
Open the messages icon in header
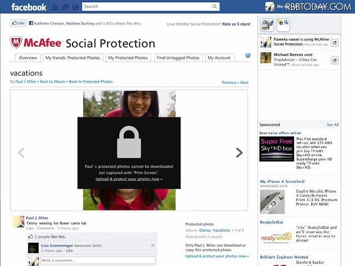(65, 7)
